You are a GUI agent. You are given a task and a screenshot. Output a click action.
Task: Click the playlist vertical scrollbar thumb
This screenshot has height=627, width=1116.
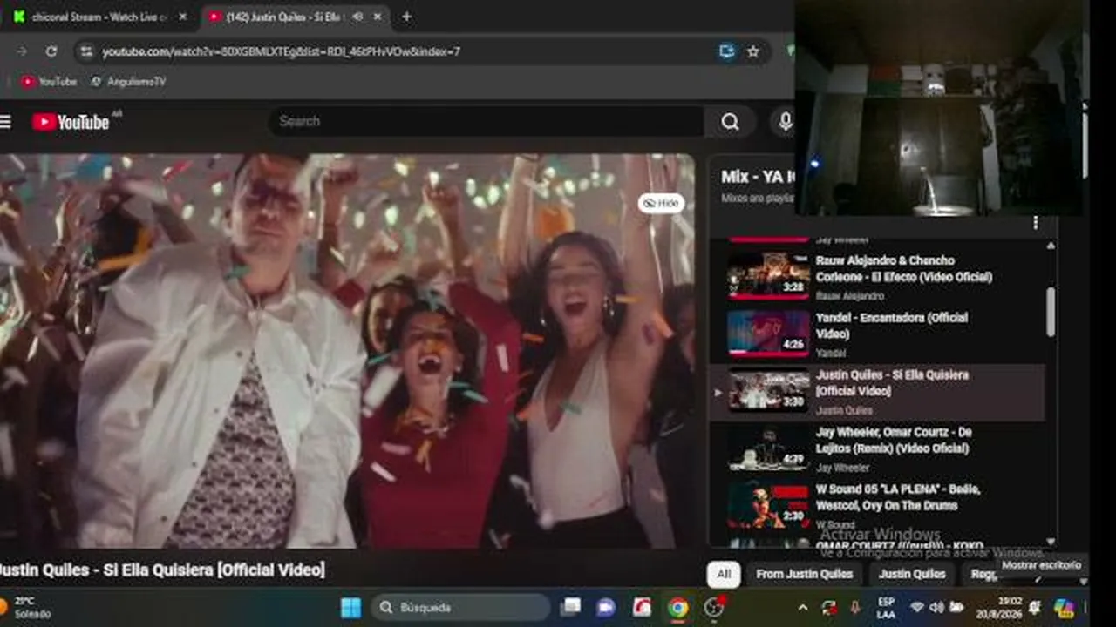1050,311
